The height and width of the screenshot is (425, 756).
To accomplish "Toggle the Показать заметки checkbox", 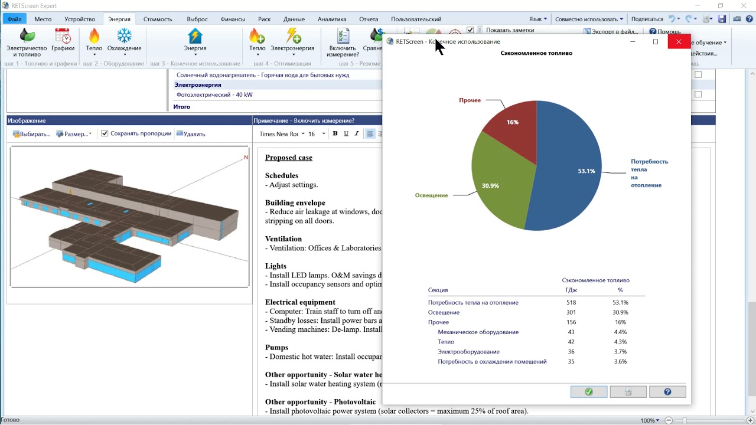I will (470, 30).
